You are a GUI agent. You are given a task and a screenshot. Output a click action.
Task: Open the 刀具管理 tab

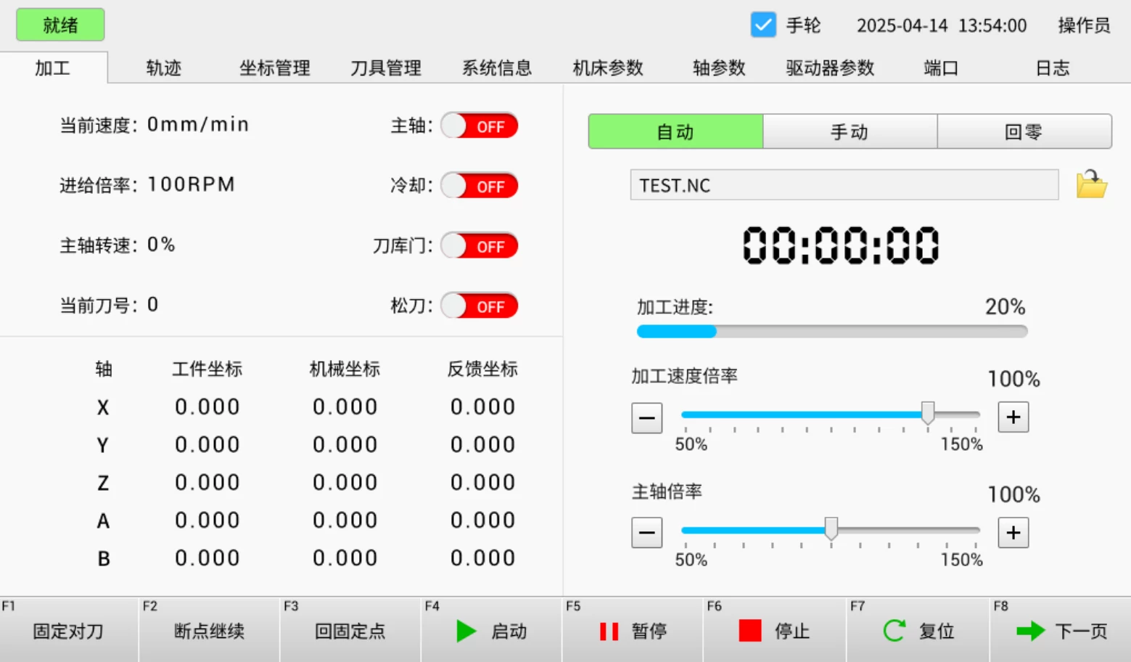pyautogui.click(x=386, y=68)
